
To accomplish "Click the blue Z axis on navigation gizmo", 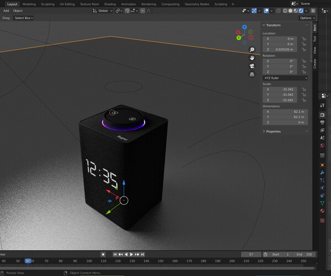I will pyautogui.click(x=244, y=27).
